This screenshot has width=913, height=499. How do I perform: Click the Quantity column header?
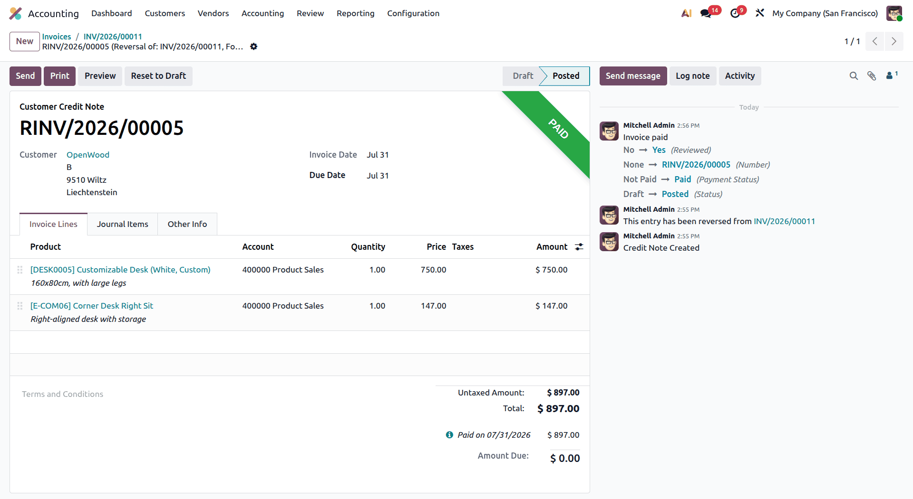point(368,247)
